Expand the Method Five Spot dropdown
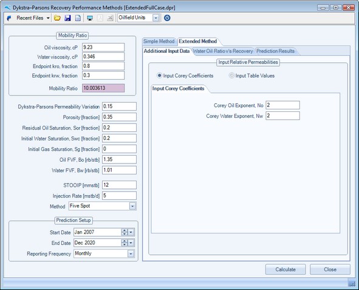The image size is (359, 290). (132, 206)
